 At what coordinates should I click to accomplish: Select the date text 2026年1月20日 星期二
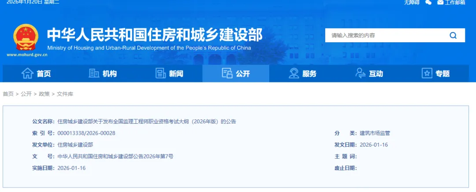pyautogui.click(x=33, y=3)
